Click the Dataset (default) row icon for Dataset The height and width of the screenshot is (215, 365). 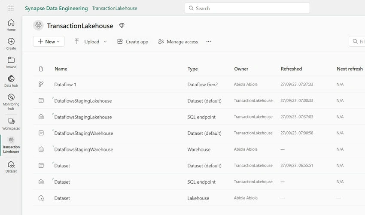pos(41,166)
